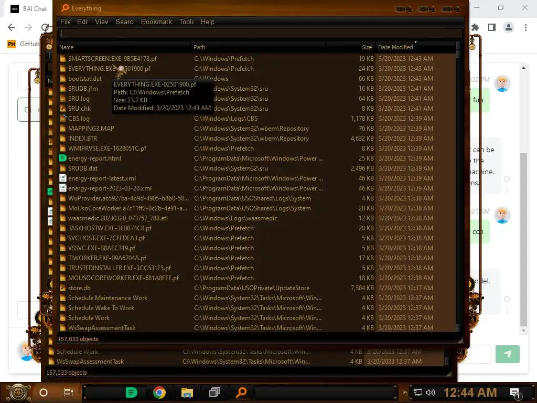Open the Windows Start button

pyautogui.click(x=18, y=393)
